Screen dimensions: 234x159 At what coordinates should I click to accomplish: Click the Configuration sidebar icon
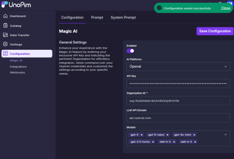(5, 54)
